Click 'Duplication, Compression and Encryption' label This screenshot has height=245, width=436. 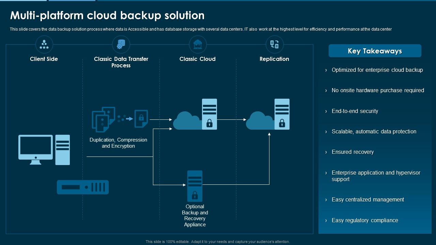click(118, 143)
